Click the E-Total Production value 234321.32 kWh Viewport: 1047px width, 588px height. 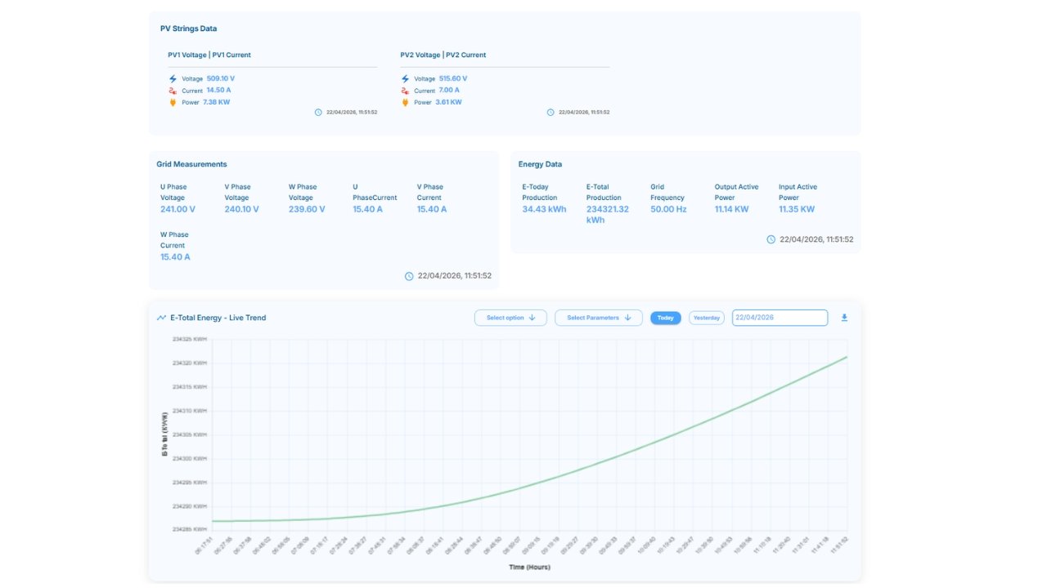(x=607, y=214)
